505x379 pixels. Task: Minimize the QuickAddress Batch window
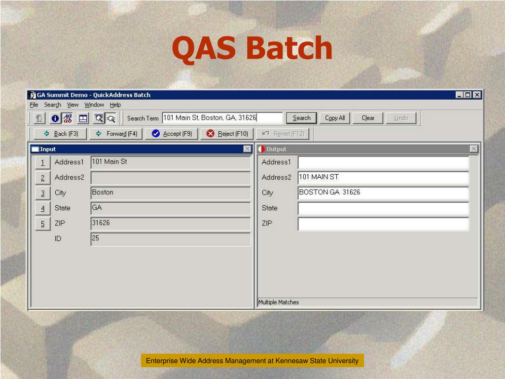click(x=460, y=95)
